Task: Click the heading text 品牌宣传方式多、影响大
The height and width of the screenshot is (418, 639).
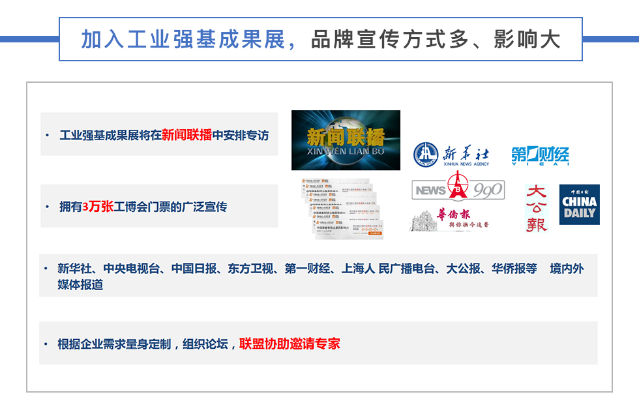Action: pos(436,40)
